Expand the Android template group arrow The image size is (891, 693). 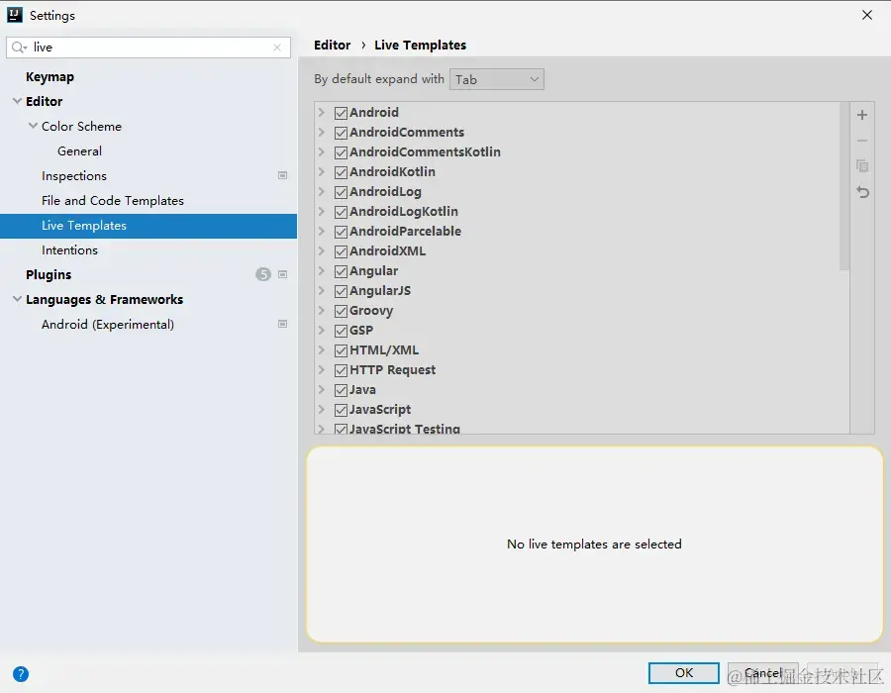click(322, 112)
